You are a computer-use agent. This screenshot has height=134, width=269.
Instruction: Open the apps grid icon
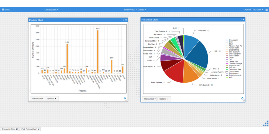click(267, 10)
